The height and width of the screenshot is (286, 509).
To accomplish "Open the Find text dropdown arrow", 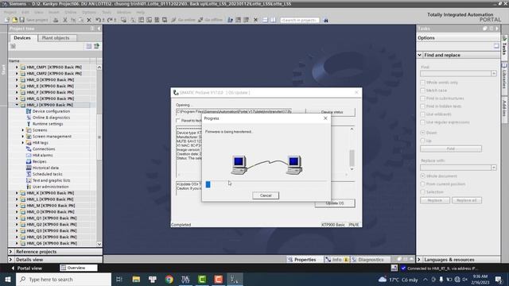I will click(x=494, y=74).
